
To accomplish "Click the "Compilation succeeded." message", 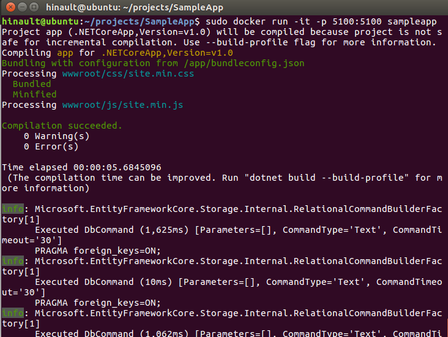I will click(62, 126).
